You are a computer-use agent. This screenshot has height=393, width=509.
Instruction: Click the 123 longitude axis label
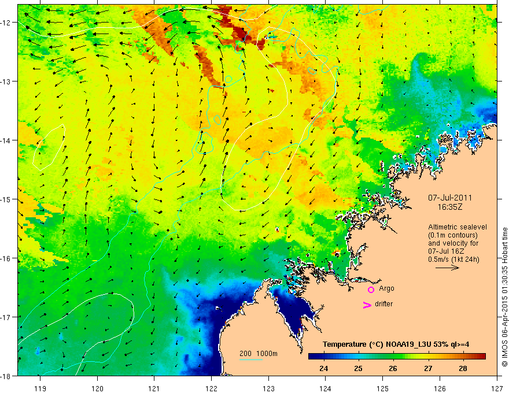(x=268, y=388)
